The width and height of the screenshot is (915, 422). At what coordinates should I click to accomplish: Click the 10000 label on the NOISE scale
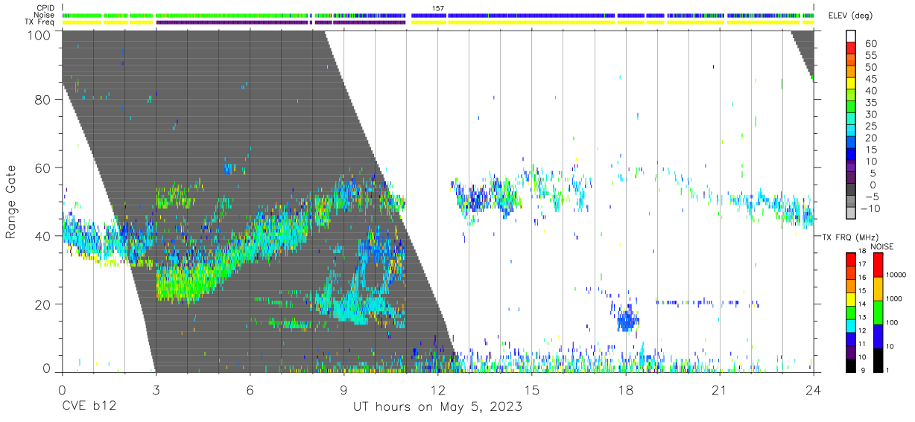[898, 275]
